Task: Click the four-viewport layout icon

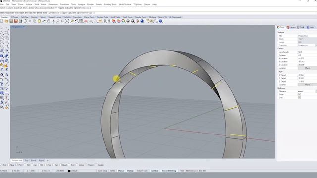Action: [81, 21]
